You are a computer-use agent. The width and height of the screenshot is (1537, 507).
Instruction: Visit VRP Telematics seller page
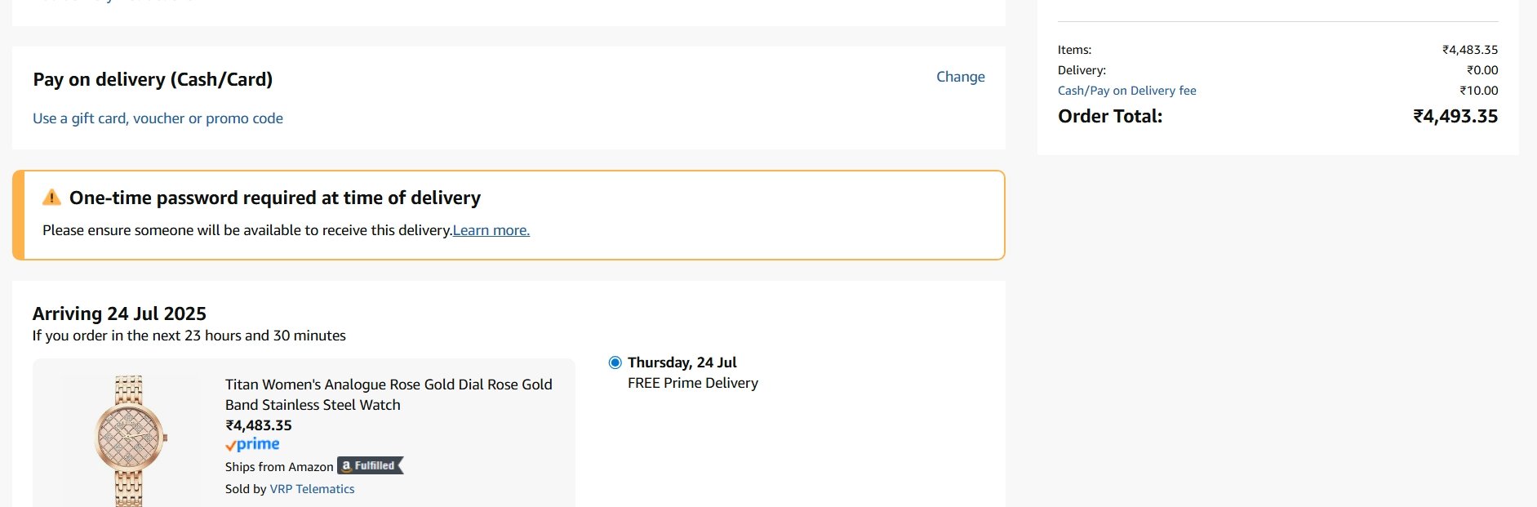click(312, 489)
